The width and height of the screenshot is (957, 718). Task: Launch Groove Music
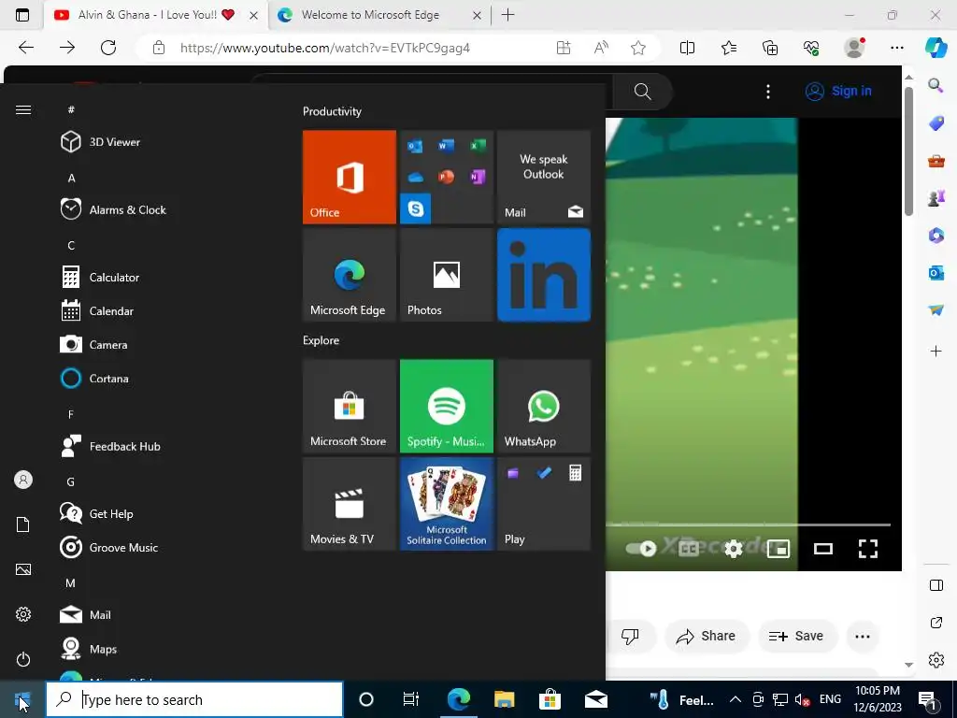(110, 548)
